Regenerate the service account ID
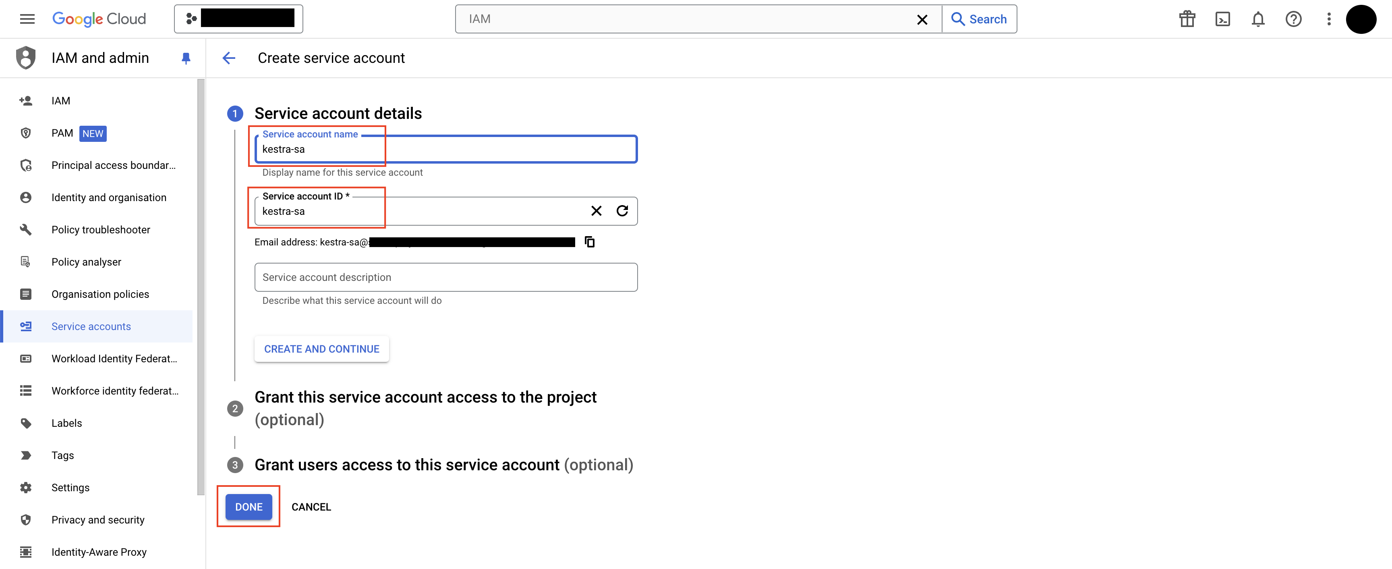 click(623, 210)
